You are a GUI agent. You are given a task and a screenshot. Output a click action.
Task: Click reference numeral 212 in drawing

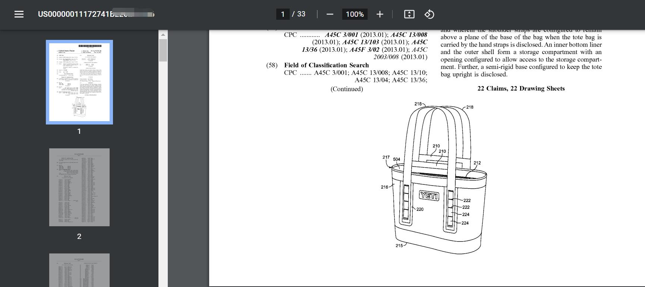(477, 163)
